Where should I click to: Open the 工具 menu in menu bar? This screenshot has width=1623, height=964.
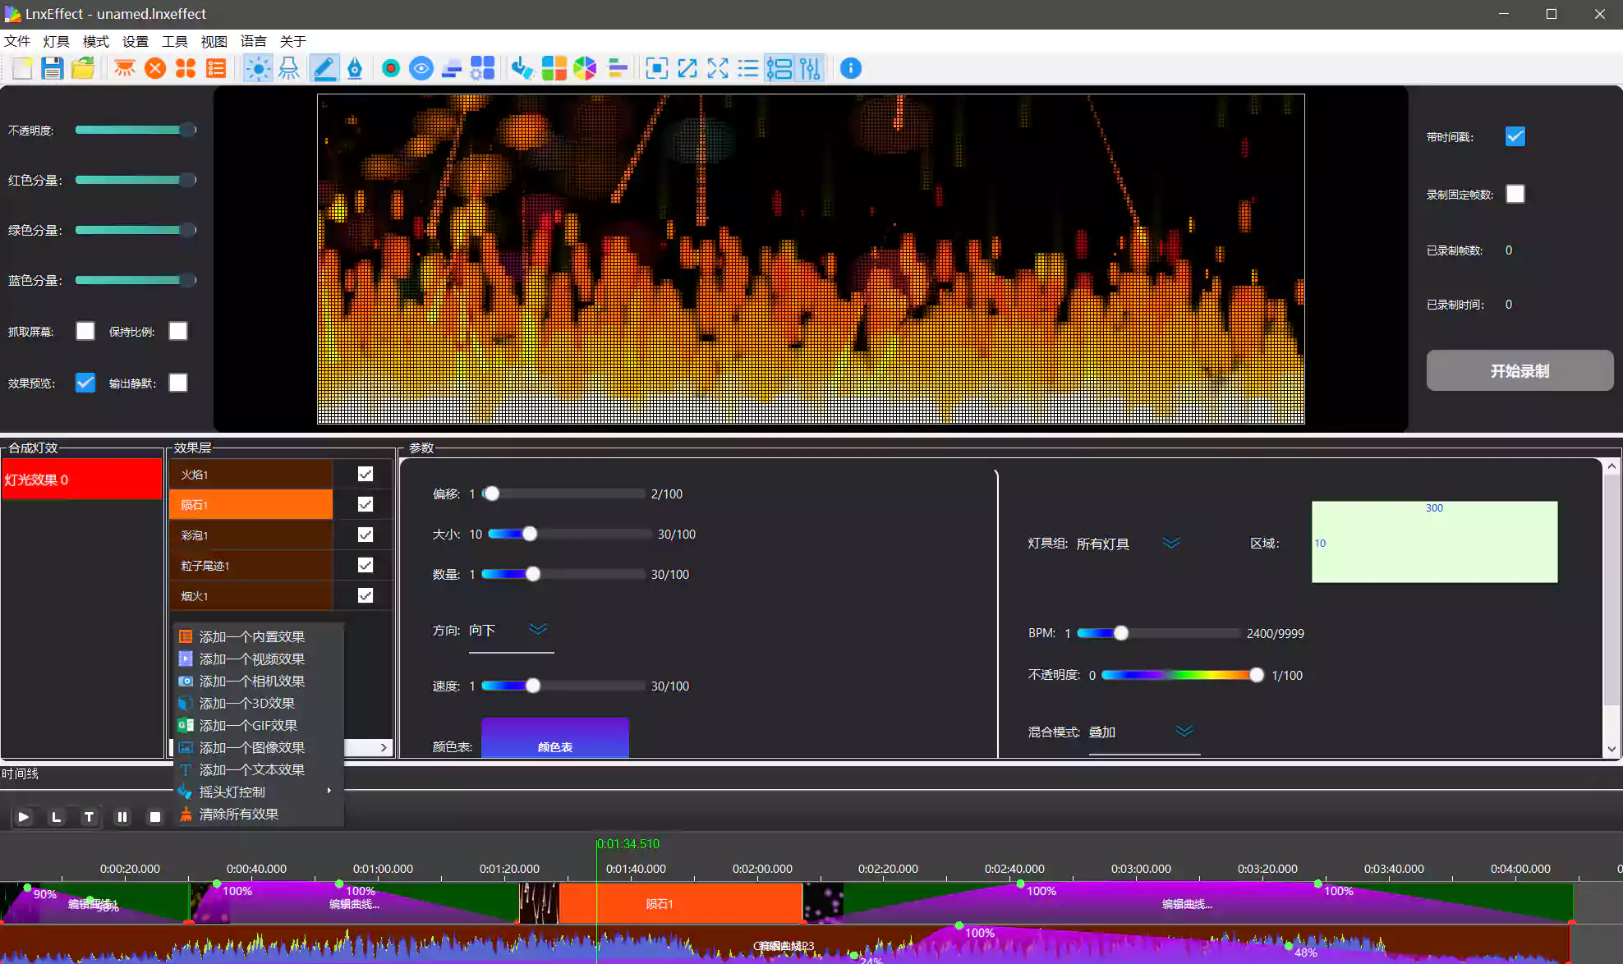(x=174, y=41)
